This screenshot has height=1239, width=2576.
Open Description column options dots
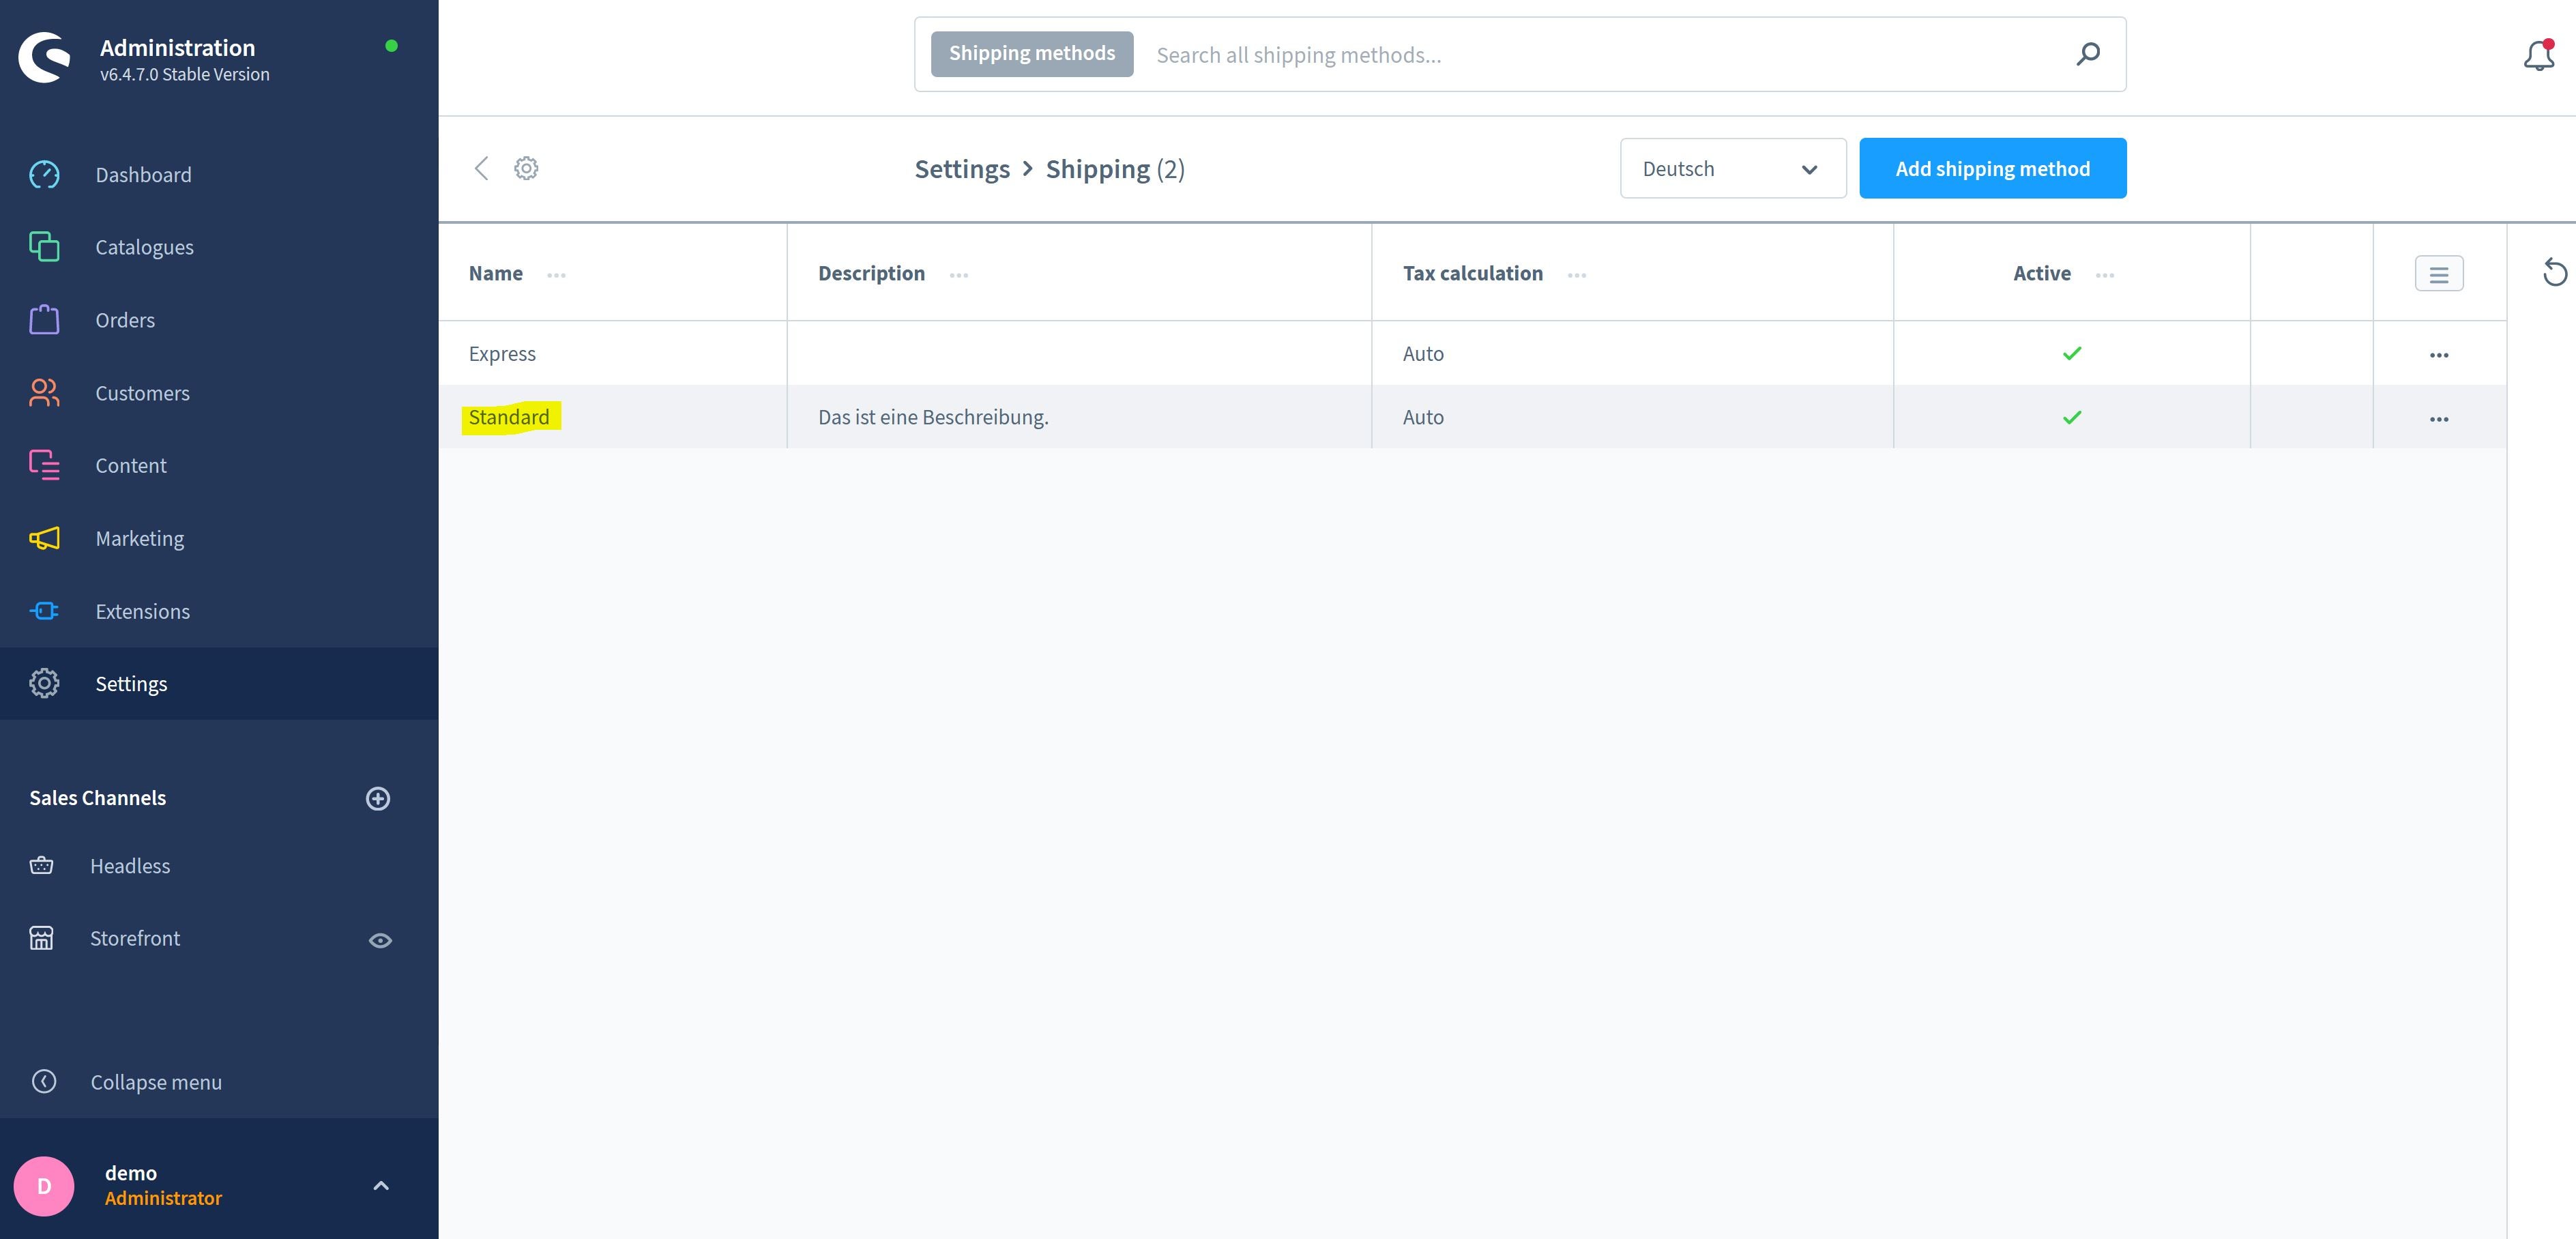(x=959, y=275)
